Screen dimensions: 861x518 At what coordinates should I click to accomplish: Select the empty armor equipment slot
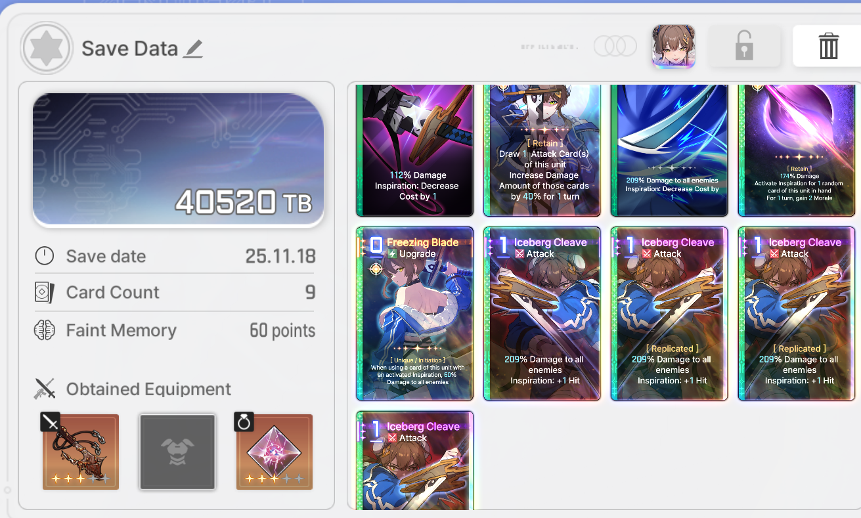coord(177,452)
